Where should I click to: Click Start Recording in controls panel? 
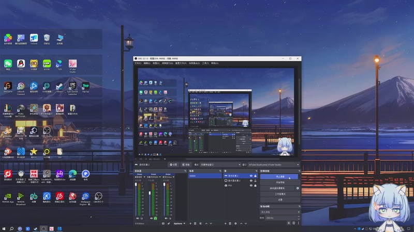pos(280,183)
